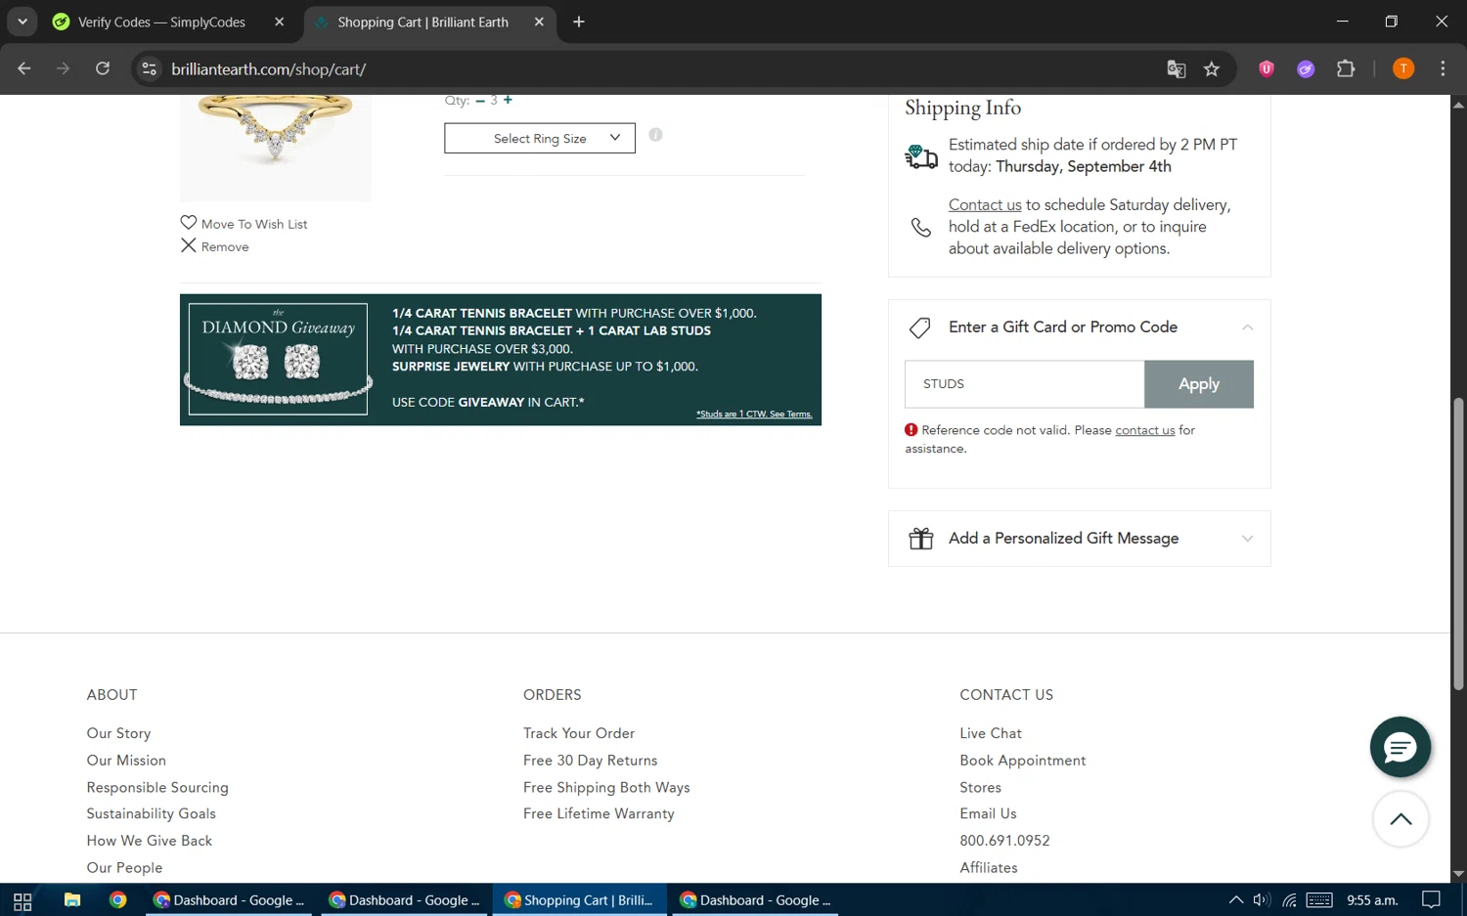Image resolution: width=1467 pixels, height=916 pixels.
Task: Click Contact us link in Shipping Info
Action: pyautogui.click(x=985, y=204)
